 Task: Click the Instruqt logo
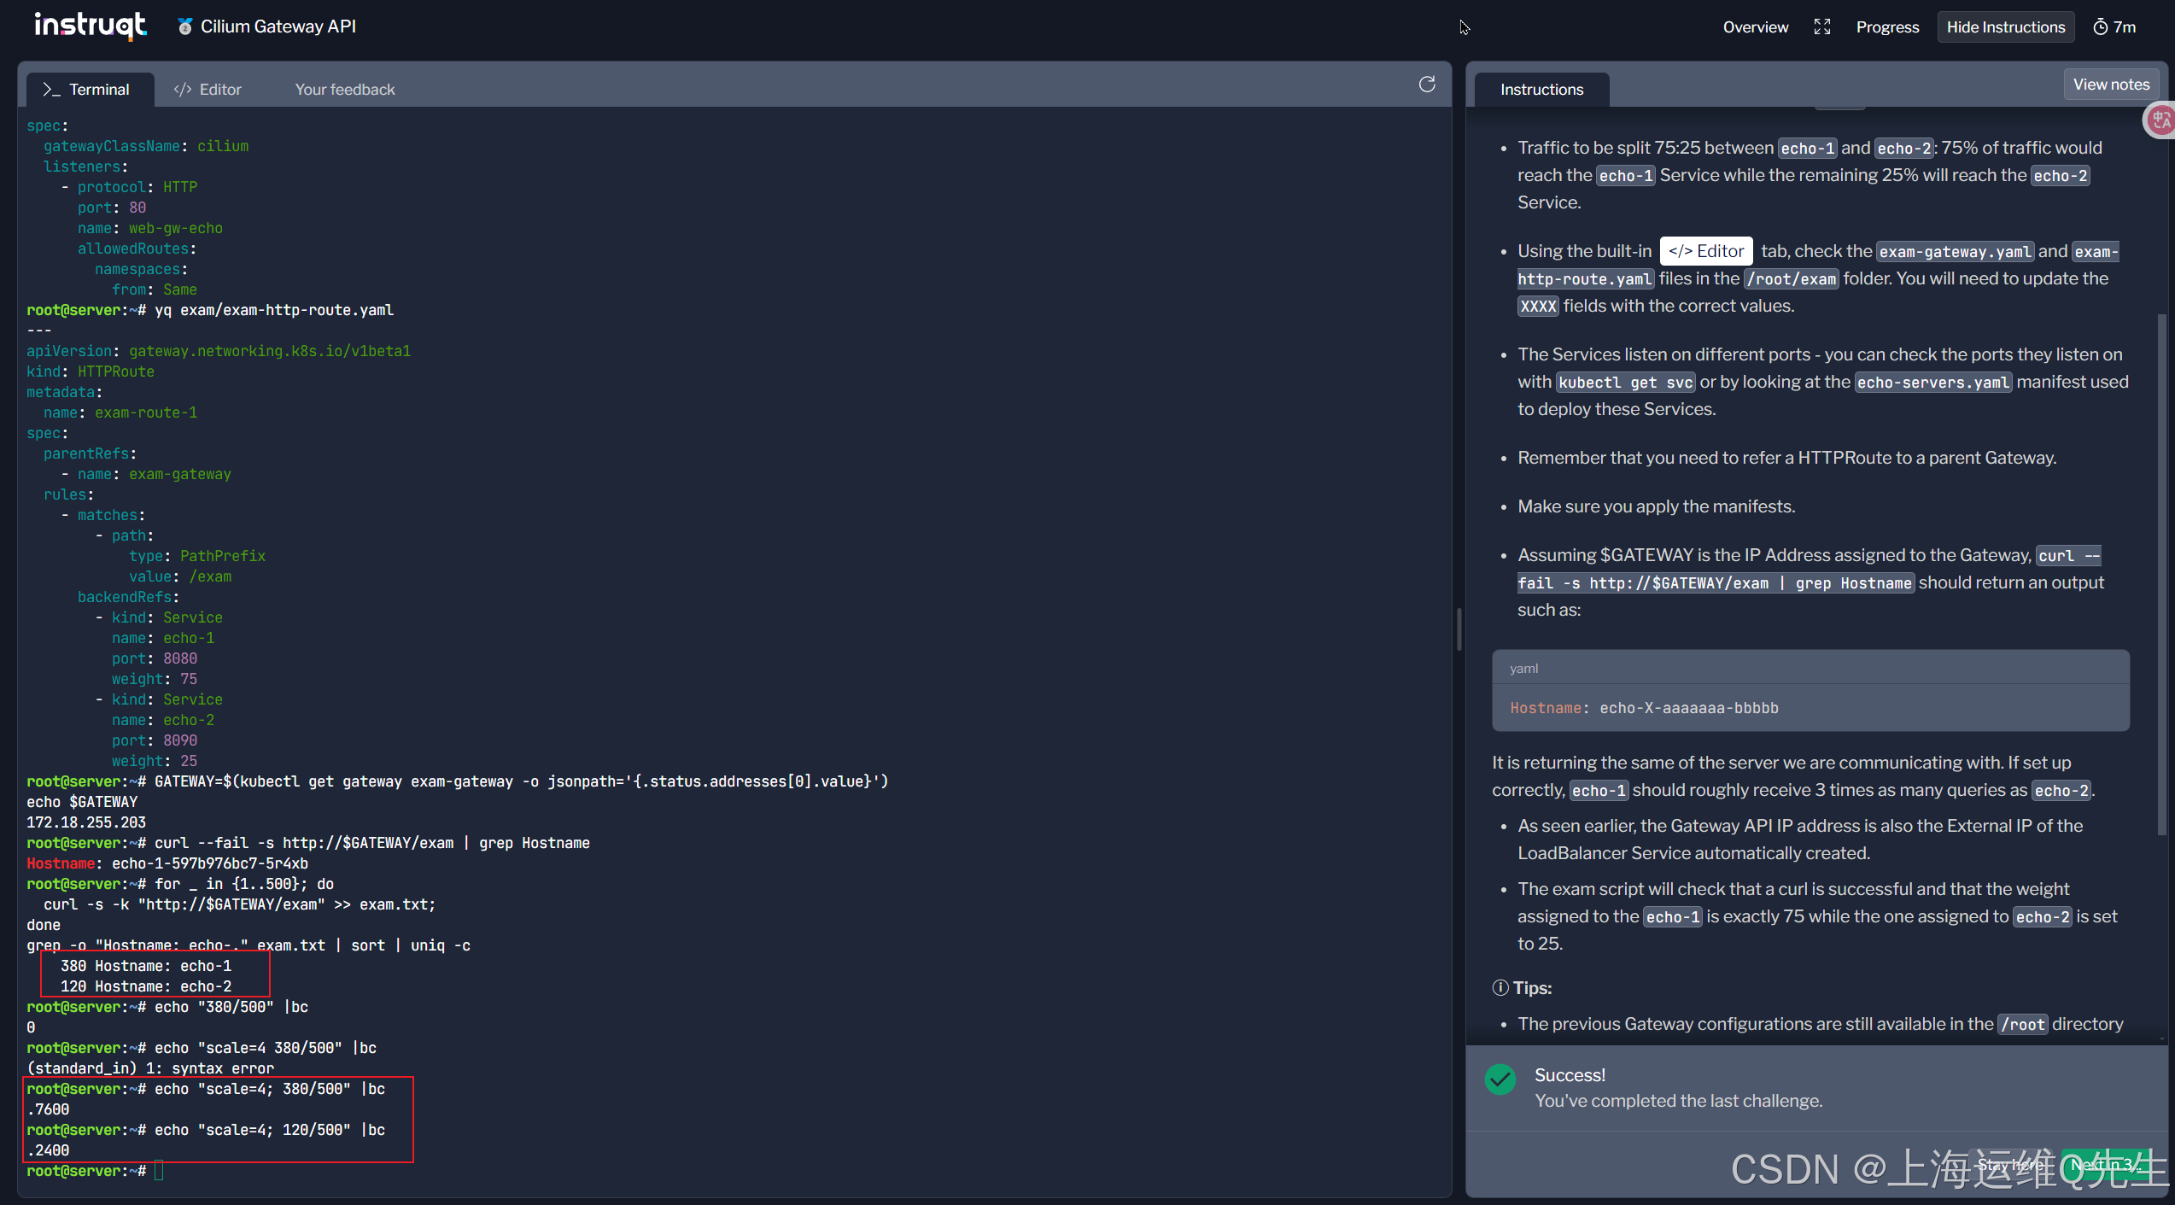tap(90, 26)
